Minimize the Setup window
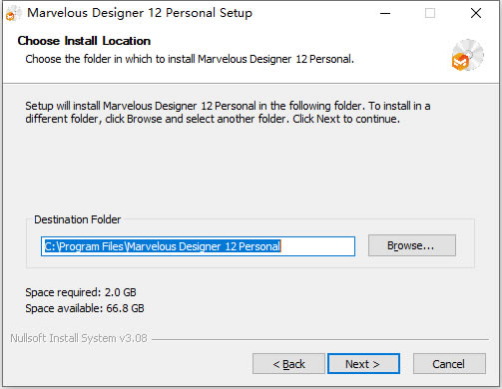Image resolution: width=502 pixels, height=389 pixels. [x=385, y=13]
